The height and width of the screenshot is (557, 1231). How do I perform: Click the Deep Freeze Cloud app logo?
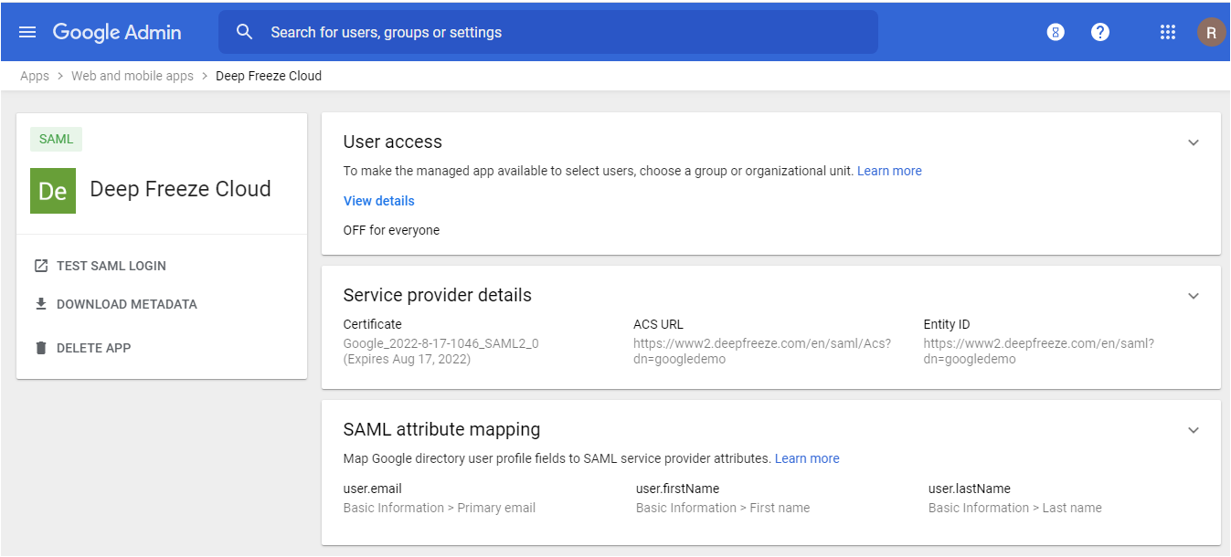point(53,190)
